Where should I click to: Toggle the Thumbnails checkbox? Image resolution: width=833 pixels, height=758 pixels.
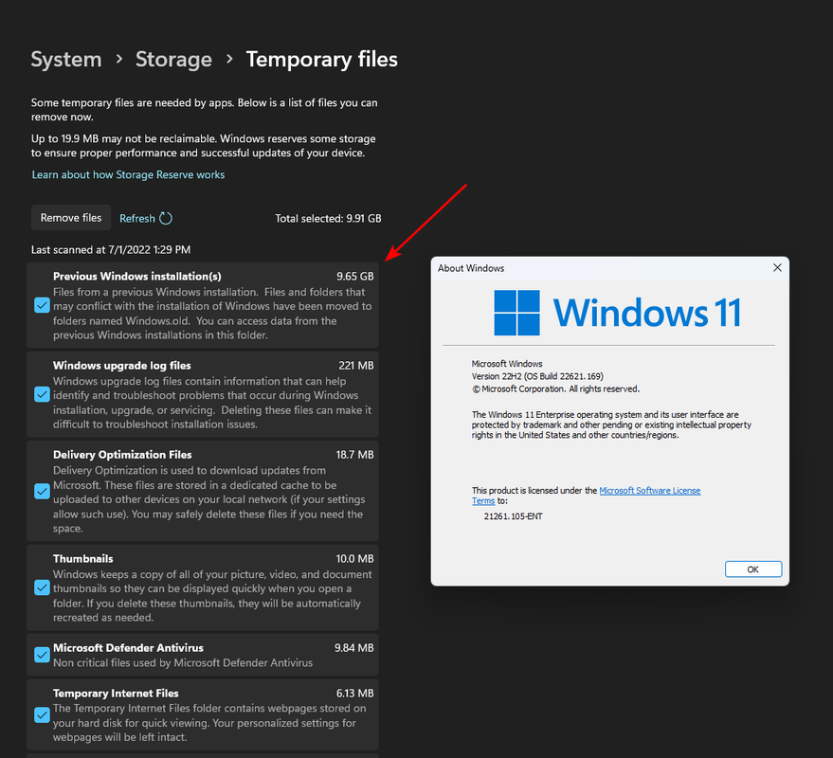tap(42, 588)
